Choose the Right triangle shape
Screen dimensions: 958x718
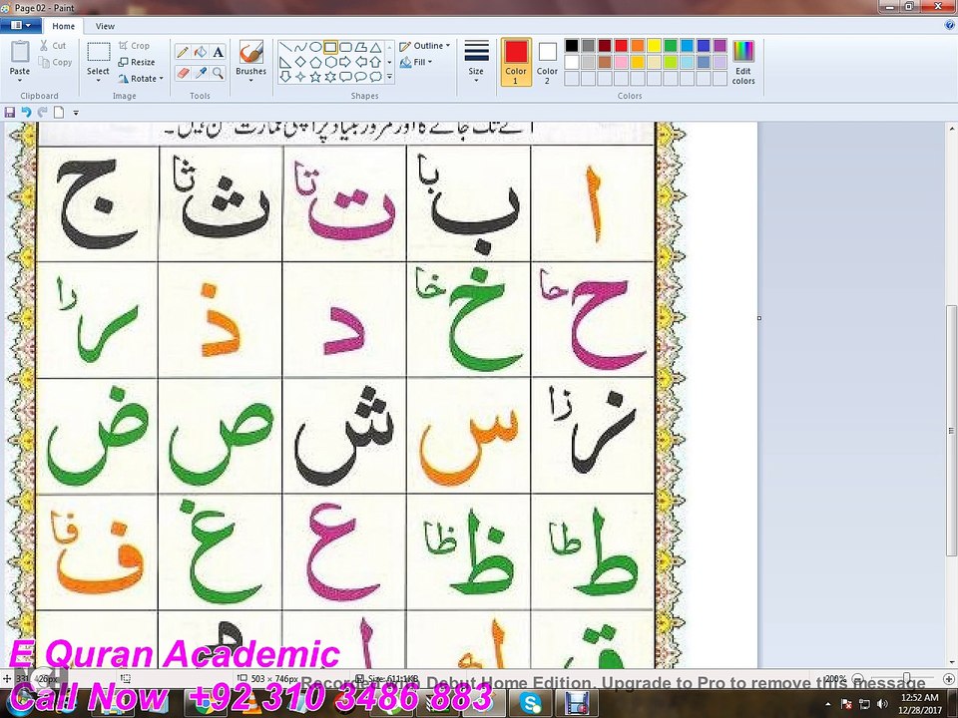tap(285, 62)
